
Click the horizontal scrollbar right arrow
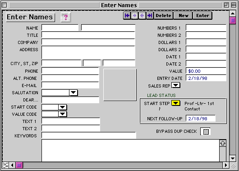[x=226, y=165]
